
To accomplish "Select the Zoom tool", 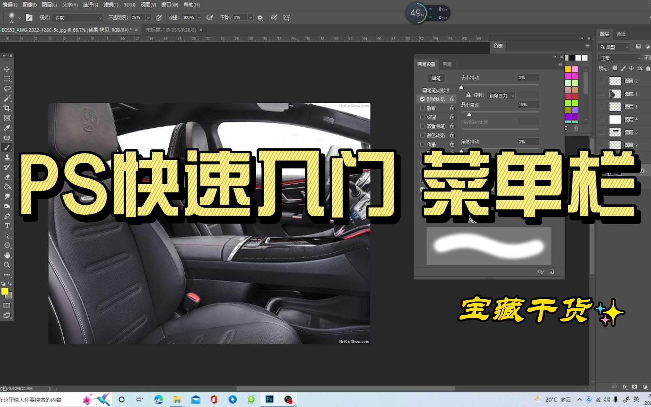I will (x=7, y=265).
